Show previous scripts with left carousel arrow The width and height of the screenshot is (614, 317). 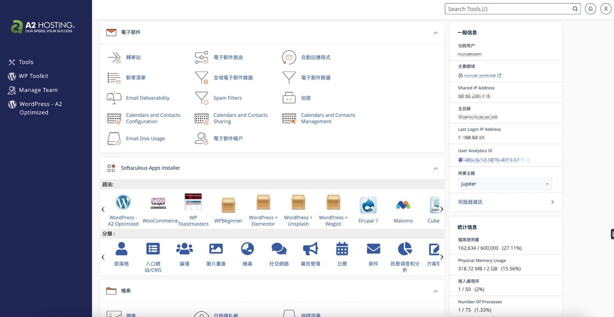point(103,209)
